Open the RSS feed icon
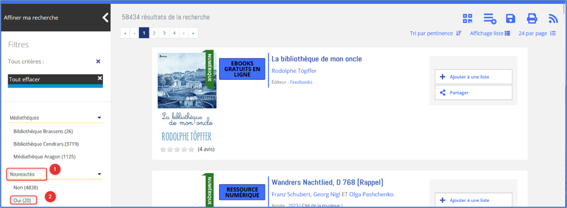 tap(553, 19)
